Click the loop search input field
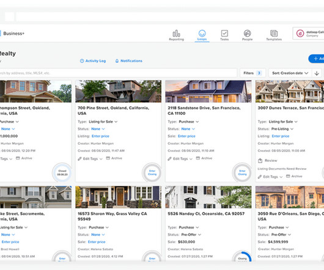324x270 pixels. pos(118,73)
